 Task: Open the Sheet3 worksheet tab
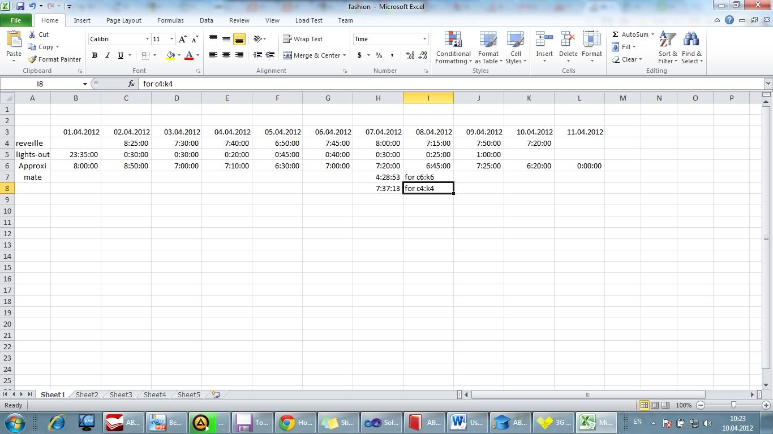pos(121,394)
